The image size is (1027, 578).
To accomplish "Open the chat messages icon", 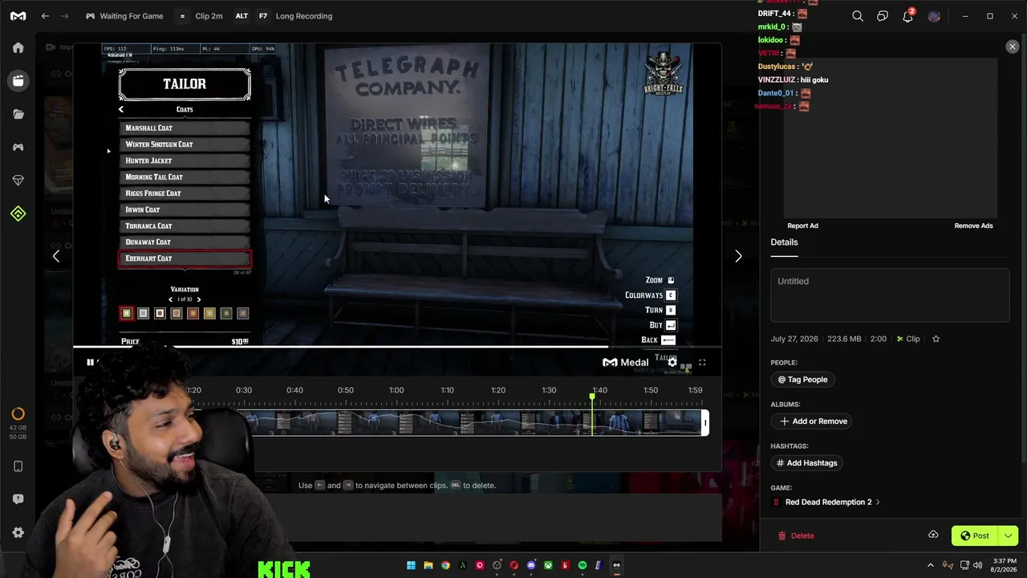I will click(883, 16).
